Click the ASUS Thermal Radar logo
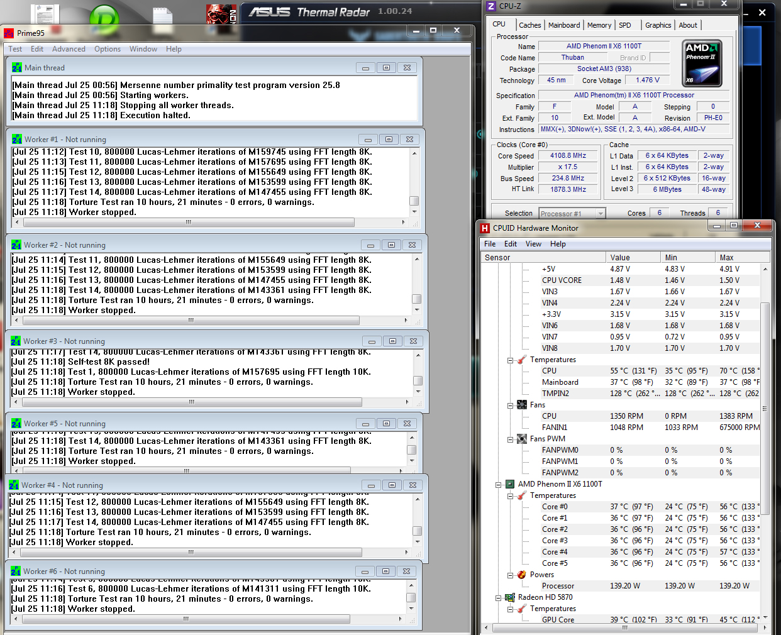Viewport: 781px width, 635px height. point(309,11)
